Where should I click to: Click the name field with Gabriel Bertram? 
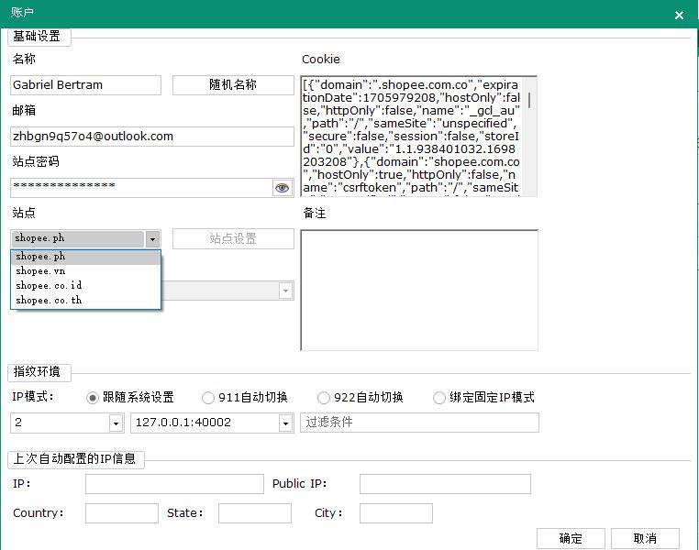[x=85, y=85]
